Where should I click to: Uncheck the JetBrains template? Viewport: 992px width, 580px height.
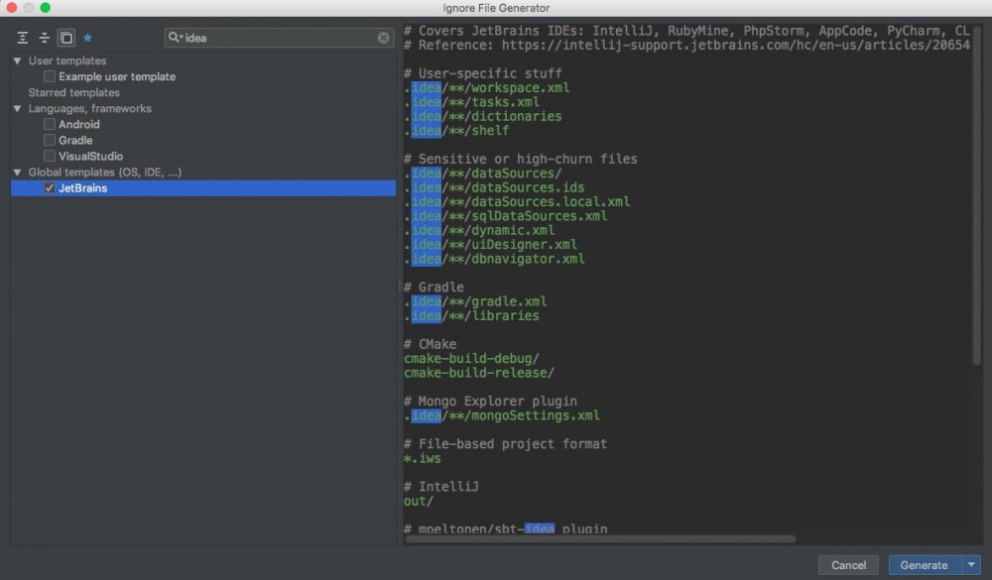point(49,187)
